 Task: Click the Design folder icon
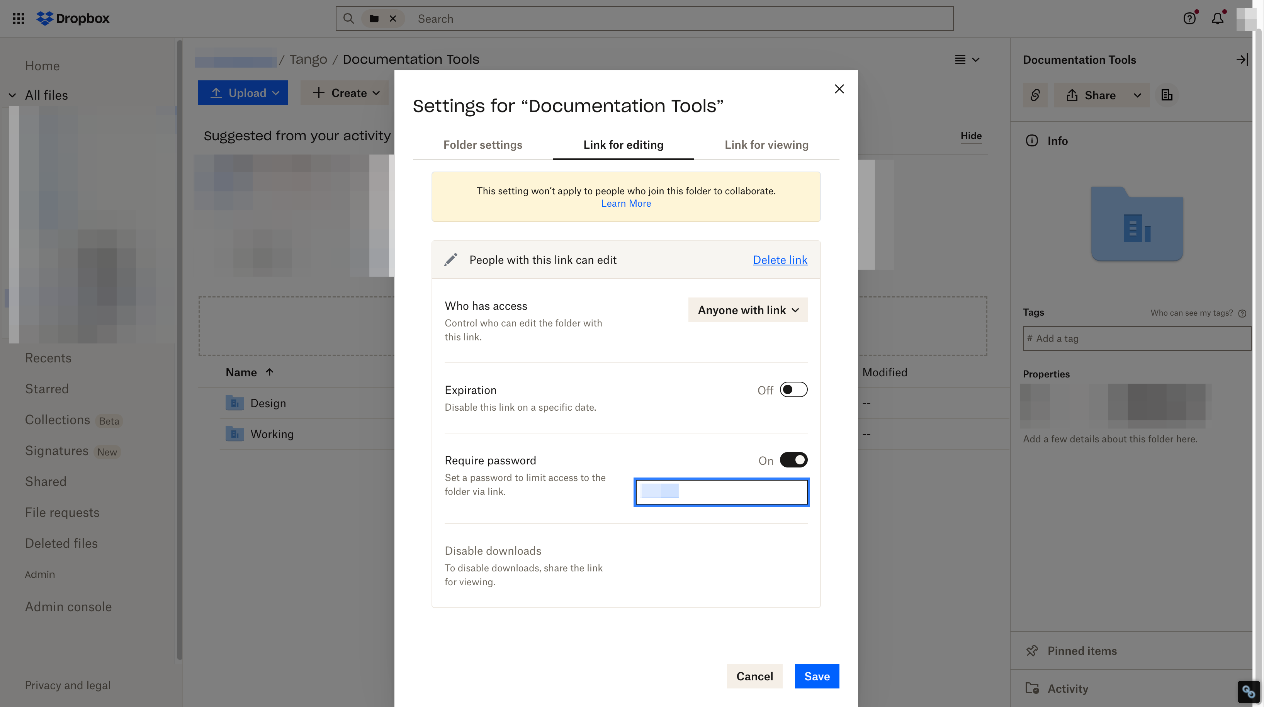click(234, 403)
